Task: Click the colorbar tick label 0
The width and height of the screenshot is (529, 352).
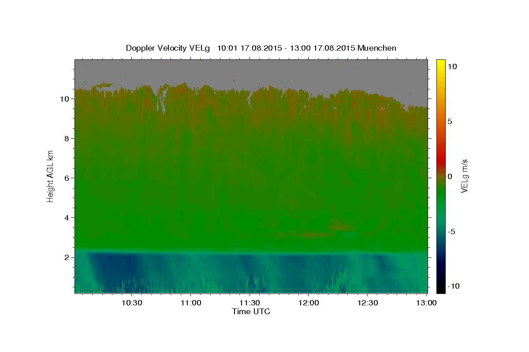Action: pyautogui.click(x=450, y=176)
